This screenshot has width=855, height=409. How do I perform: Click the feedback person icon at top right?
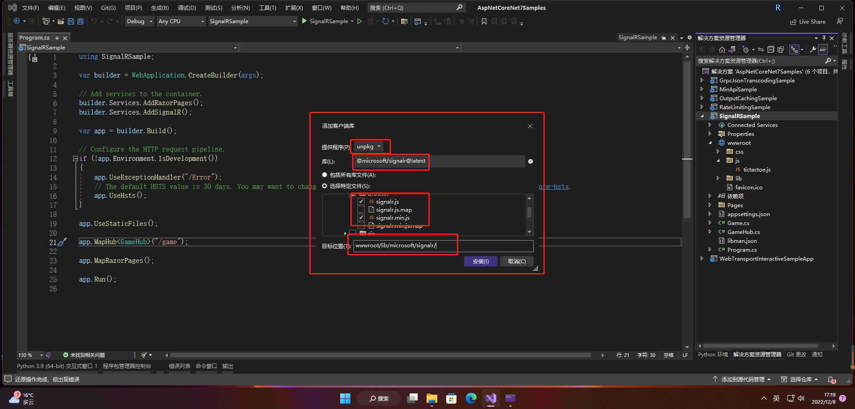(840, 21)
